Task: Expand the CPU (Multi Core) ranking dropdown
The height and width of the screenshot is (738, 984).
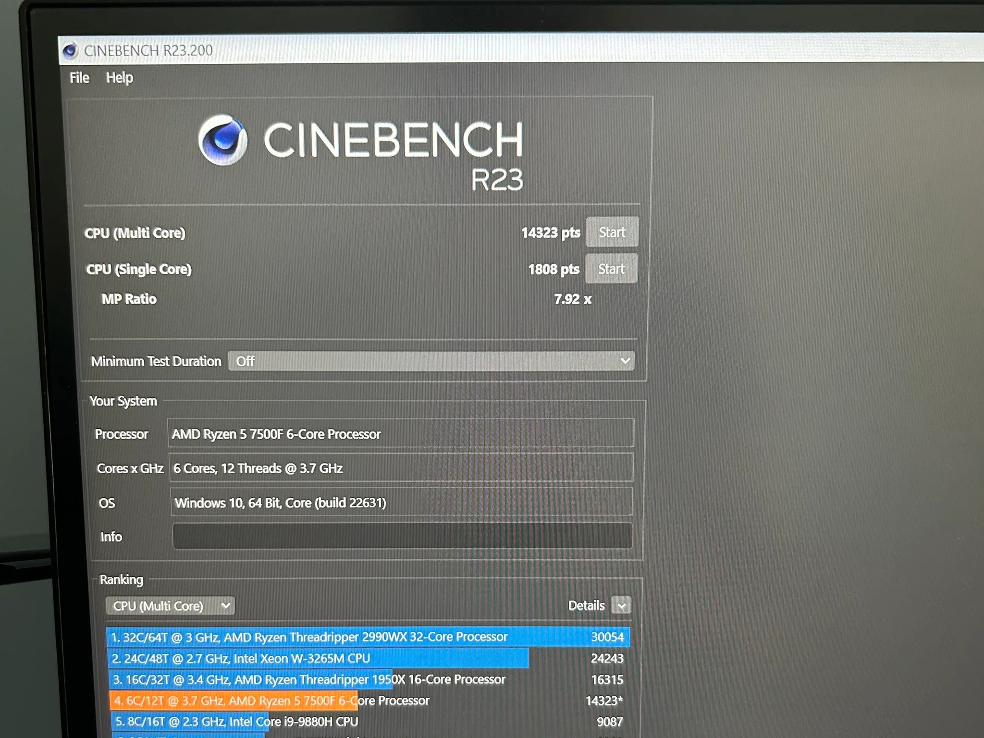Action: [x=171, y=606]
